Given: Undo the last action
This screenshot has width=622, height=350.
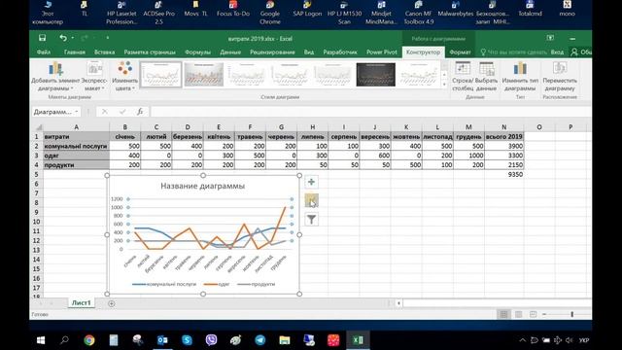Looking at the screenshot, I should click(x=62, y=38).
